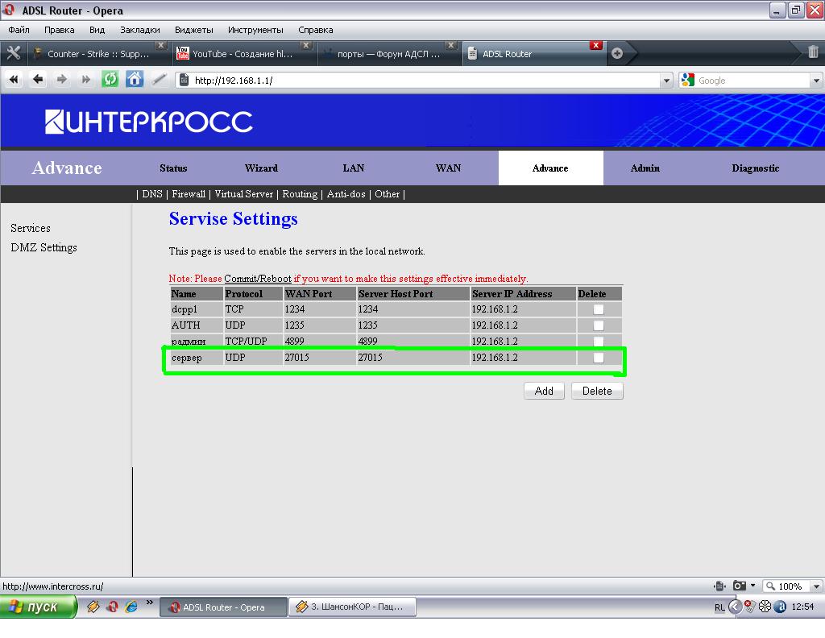Viewport: 825px width, 638px height.
Task: Click the status bar view icon
Action: (x=719, y=586)
